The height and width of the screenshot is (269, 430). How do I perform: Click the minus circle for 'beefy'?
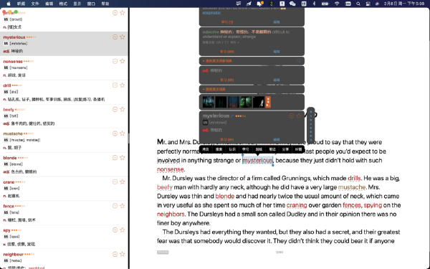coord(115,110)
